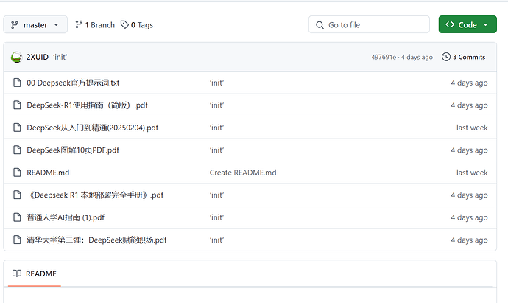This screenshot has height=303, width=508.
Task: Open the master branch dropdown
Action: click(35, 24)
